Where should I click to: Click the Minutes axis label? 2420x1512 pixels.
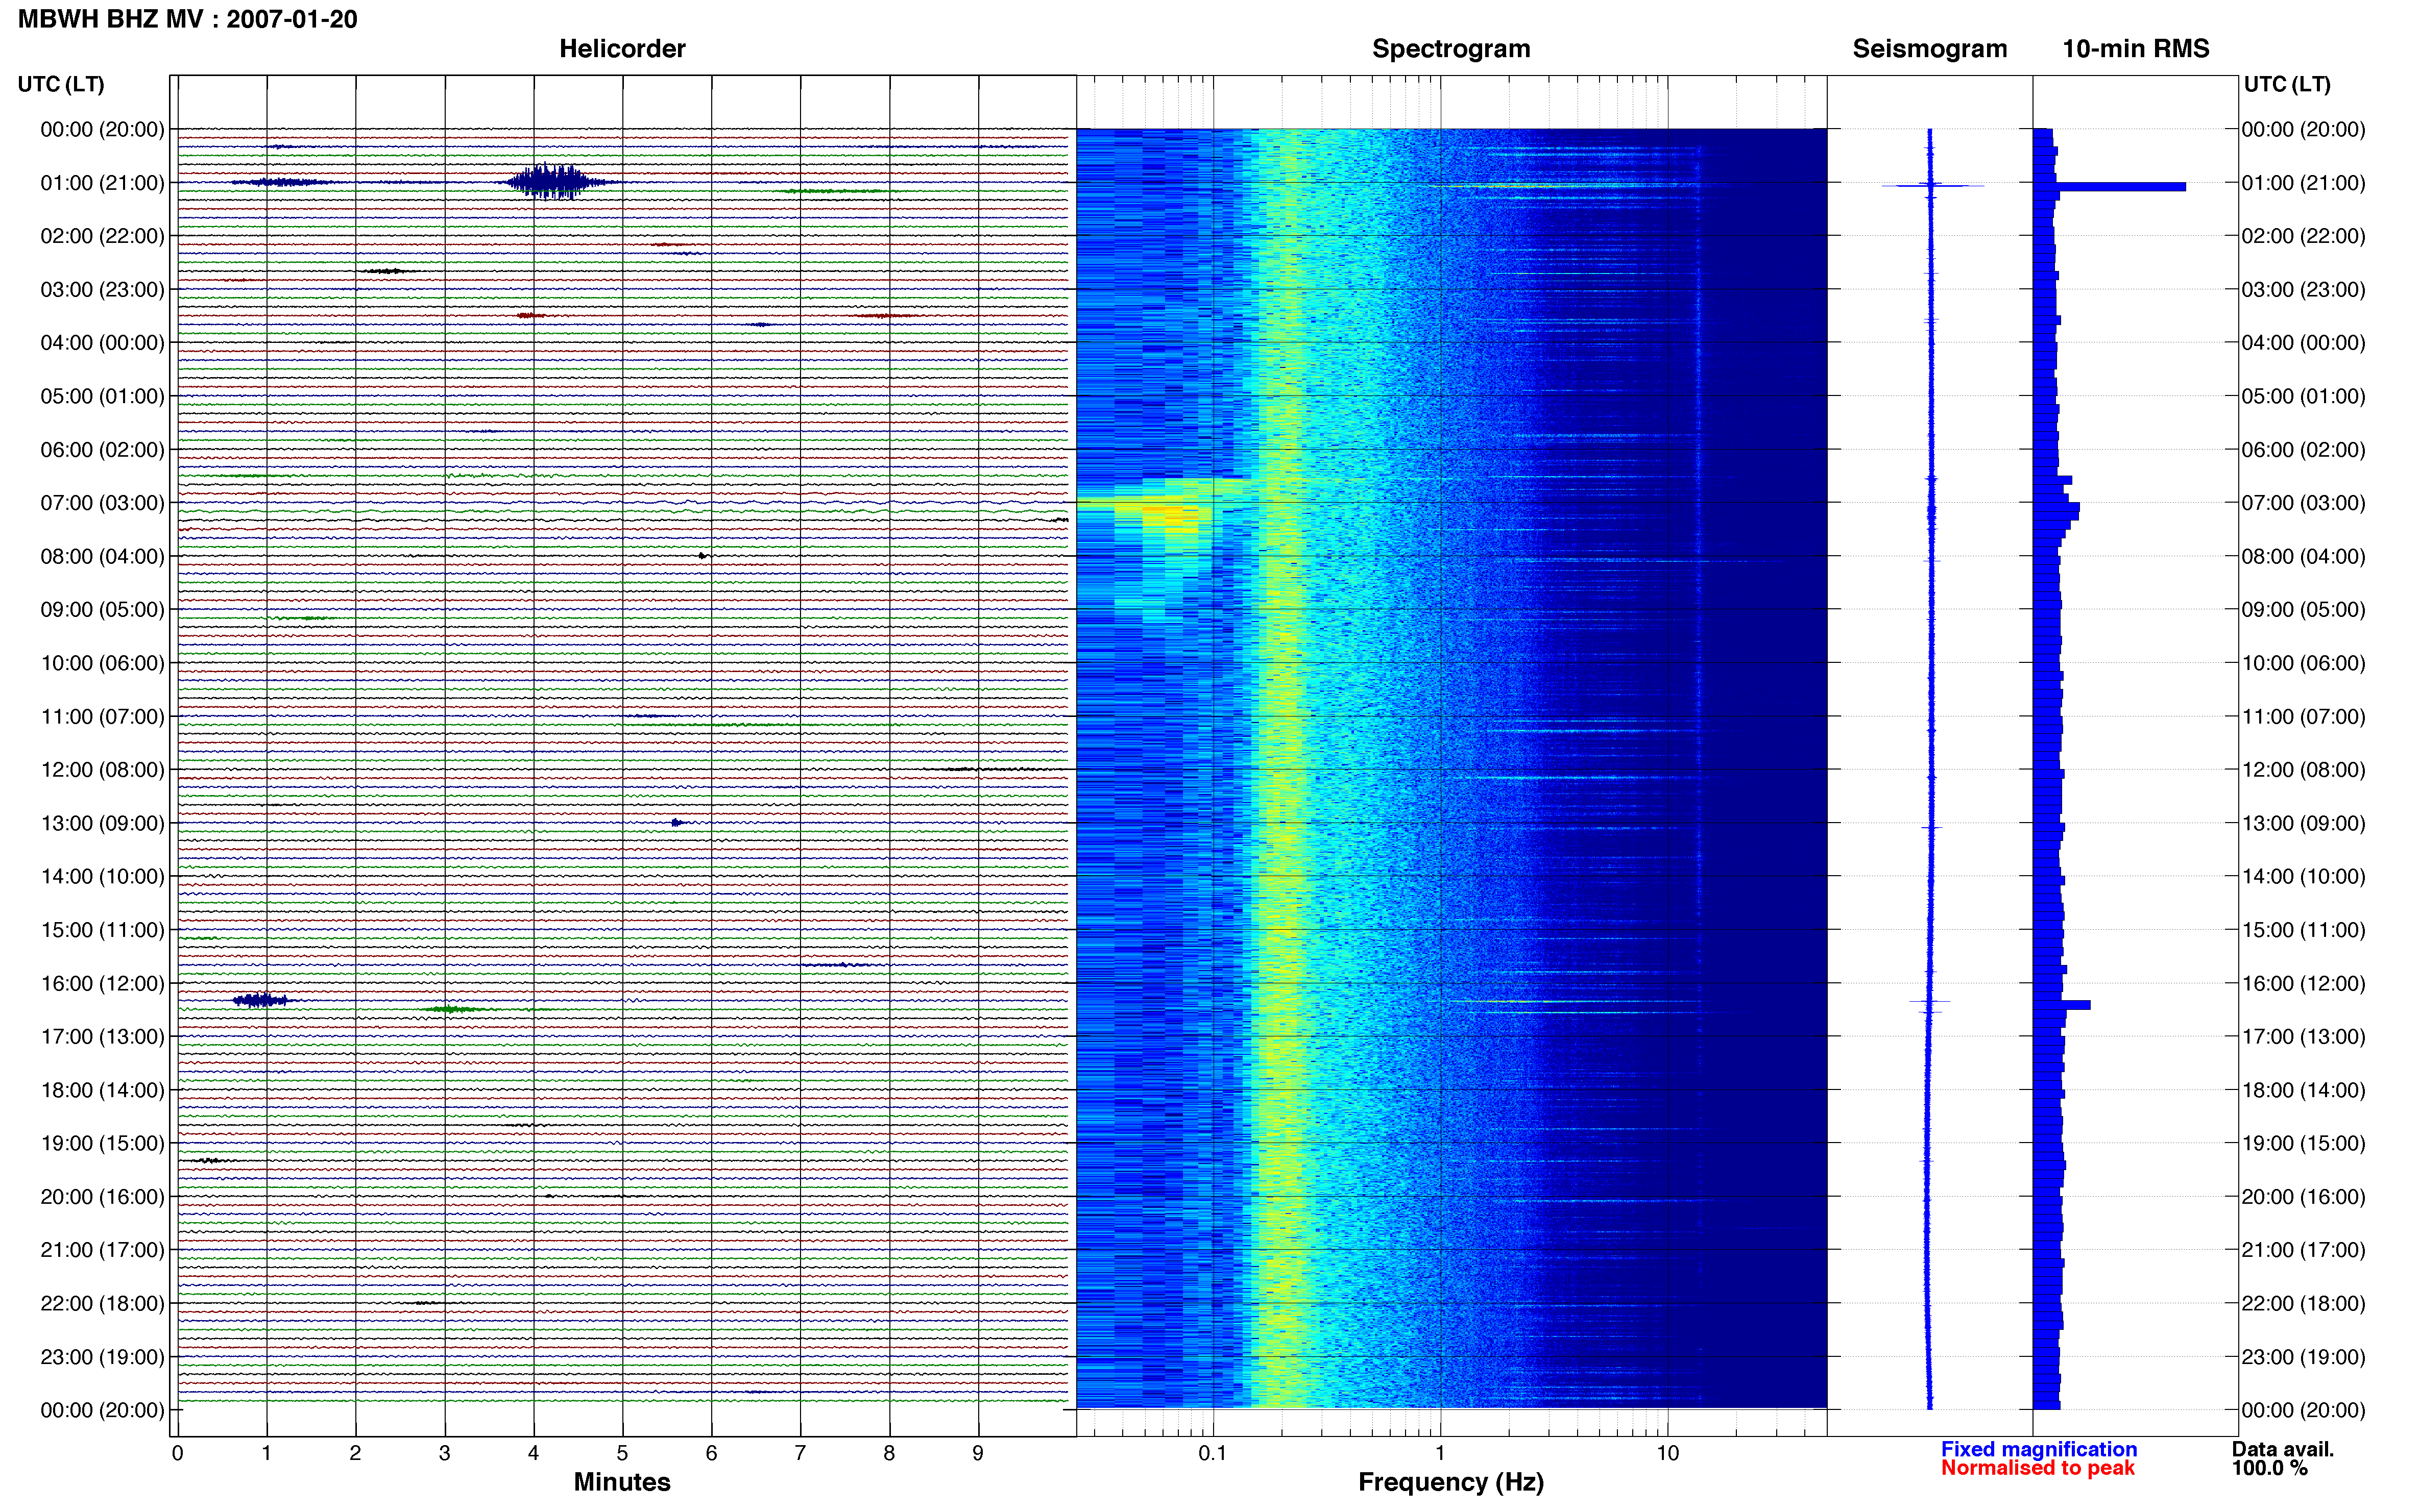point(621,1482)
